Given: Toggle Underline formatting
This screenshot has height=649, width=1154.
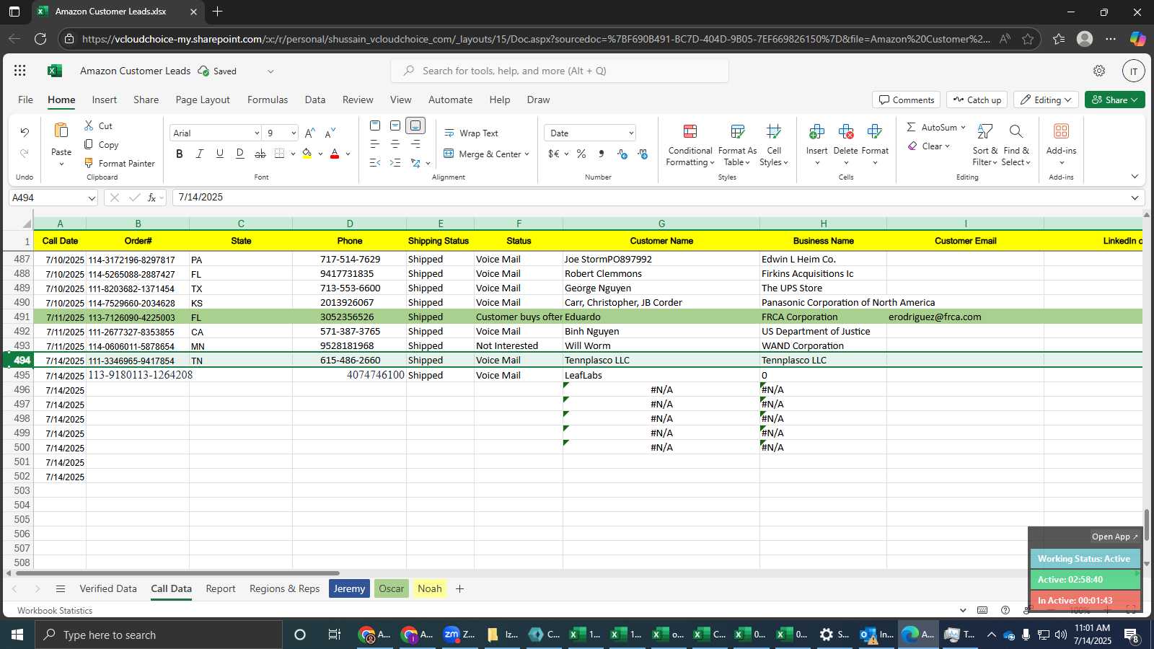Looking at the screenshot, I should [220, 154].
